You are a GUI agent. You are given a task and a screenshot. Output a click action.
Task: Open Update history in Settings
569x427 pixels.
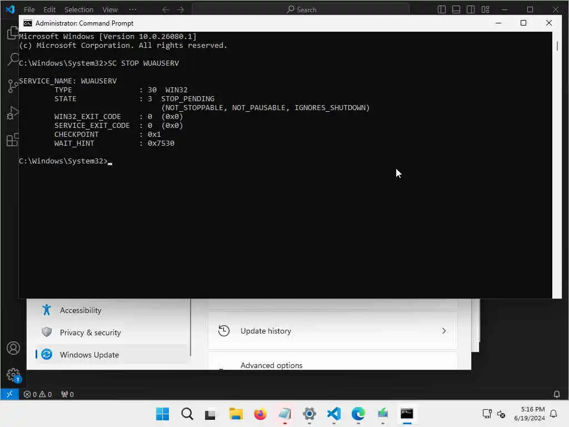click(x=332, y=331)
